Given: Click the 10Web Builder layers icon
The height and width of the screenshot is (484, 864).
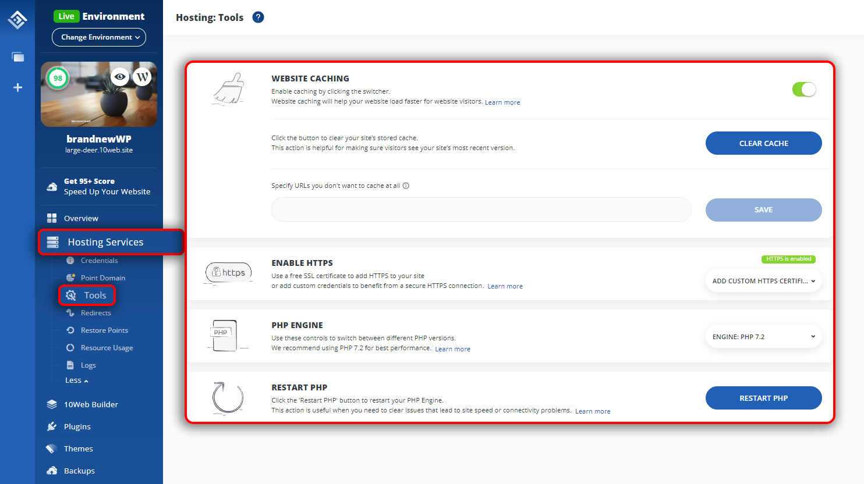Looking at the screenshot, I should (x=52, y=404).
